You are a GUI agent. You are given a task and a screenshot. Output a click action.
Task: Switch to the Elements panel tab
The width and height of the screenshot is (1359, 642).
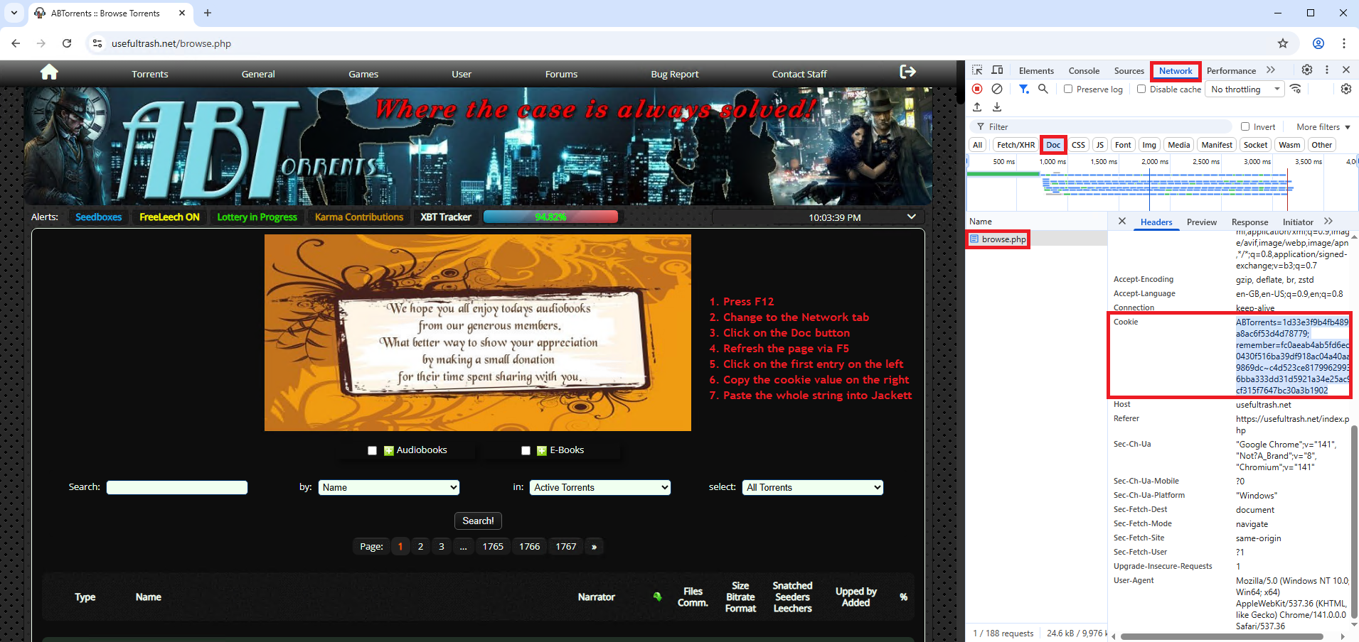[1036, 70]
